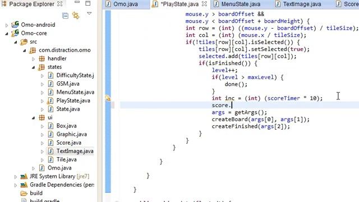Close the Package Explorer tab
The height and width of the screenshot is (202, 359).
click(x=60, y=4)
